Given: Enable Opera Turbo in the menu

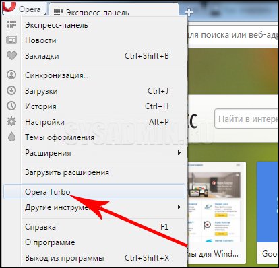Looking at the screenshot, I should pos(94,192).
